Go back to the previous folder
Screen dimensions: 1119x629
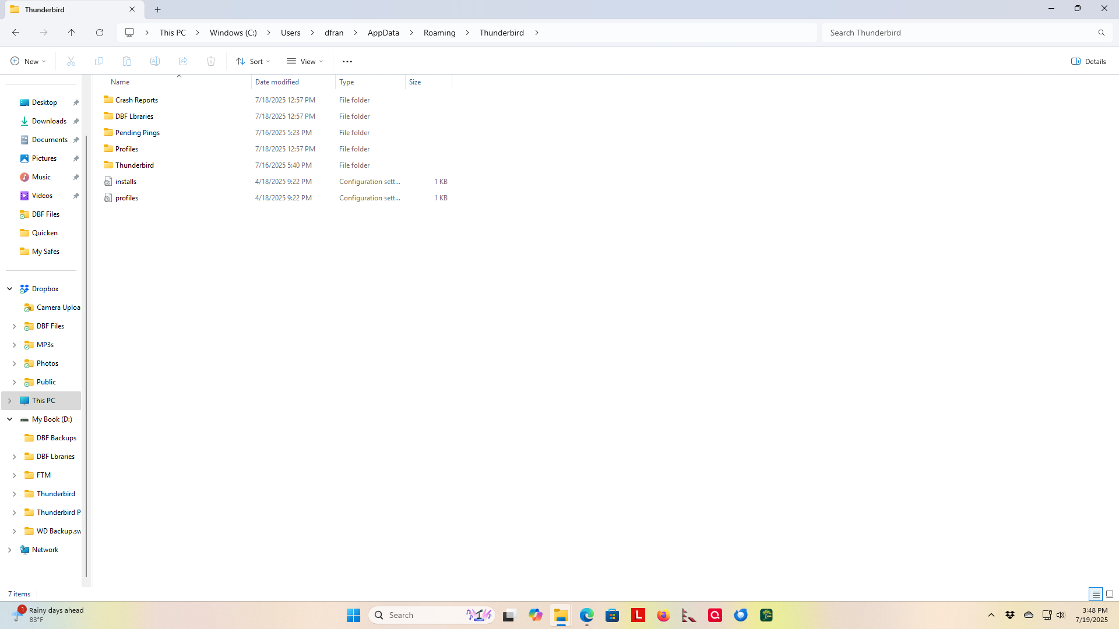point(16,33)
